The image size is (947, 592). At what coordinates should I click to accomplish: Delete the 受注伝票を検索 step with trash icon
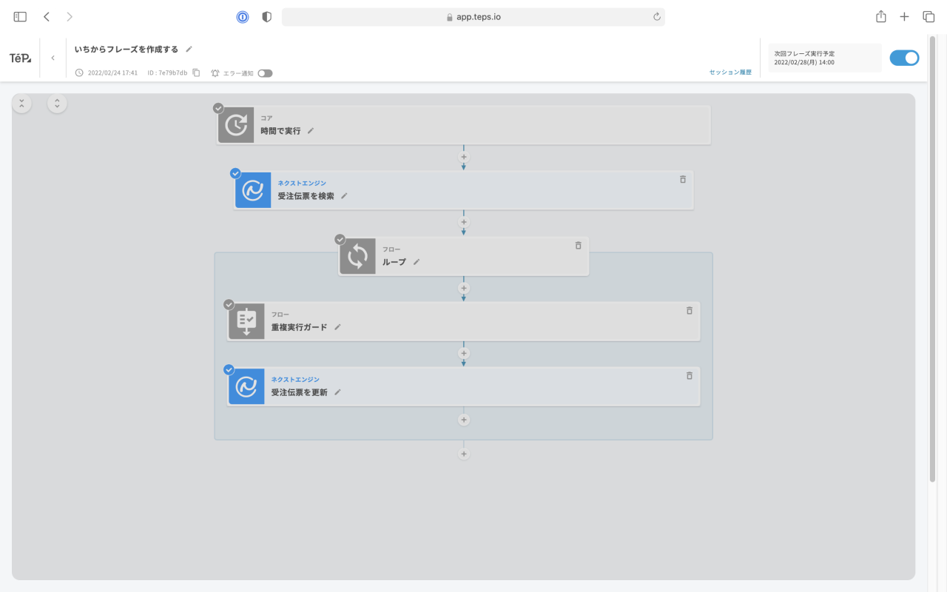point(682,179)
